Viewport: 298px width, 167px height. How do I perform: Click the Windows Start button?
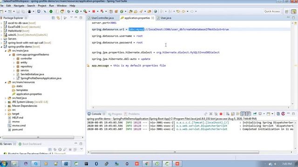pos(4,164)
